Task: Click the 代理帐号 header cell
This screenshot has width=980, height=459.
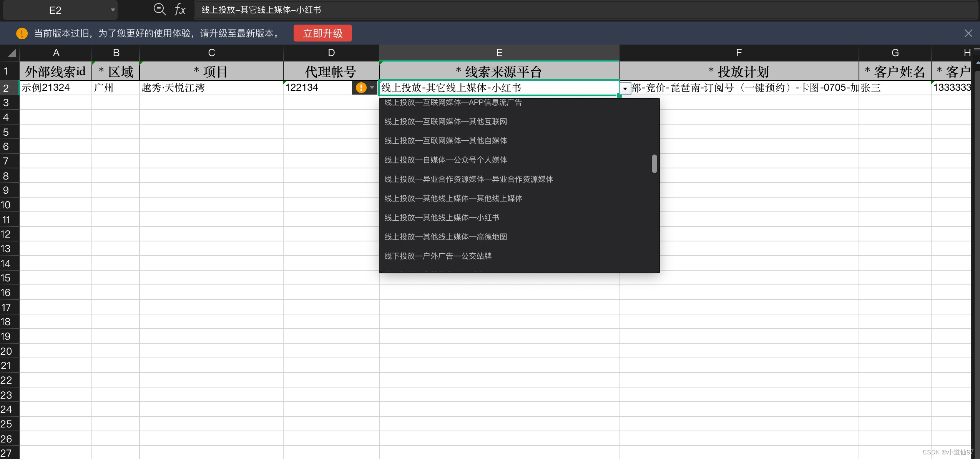Action: tap(331, 72)
